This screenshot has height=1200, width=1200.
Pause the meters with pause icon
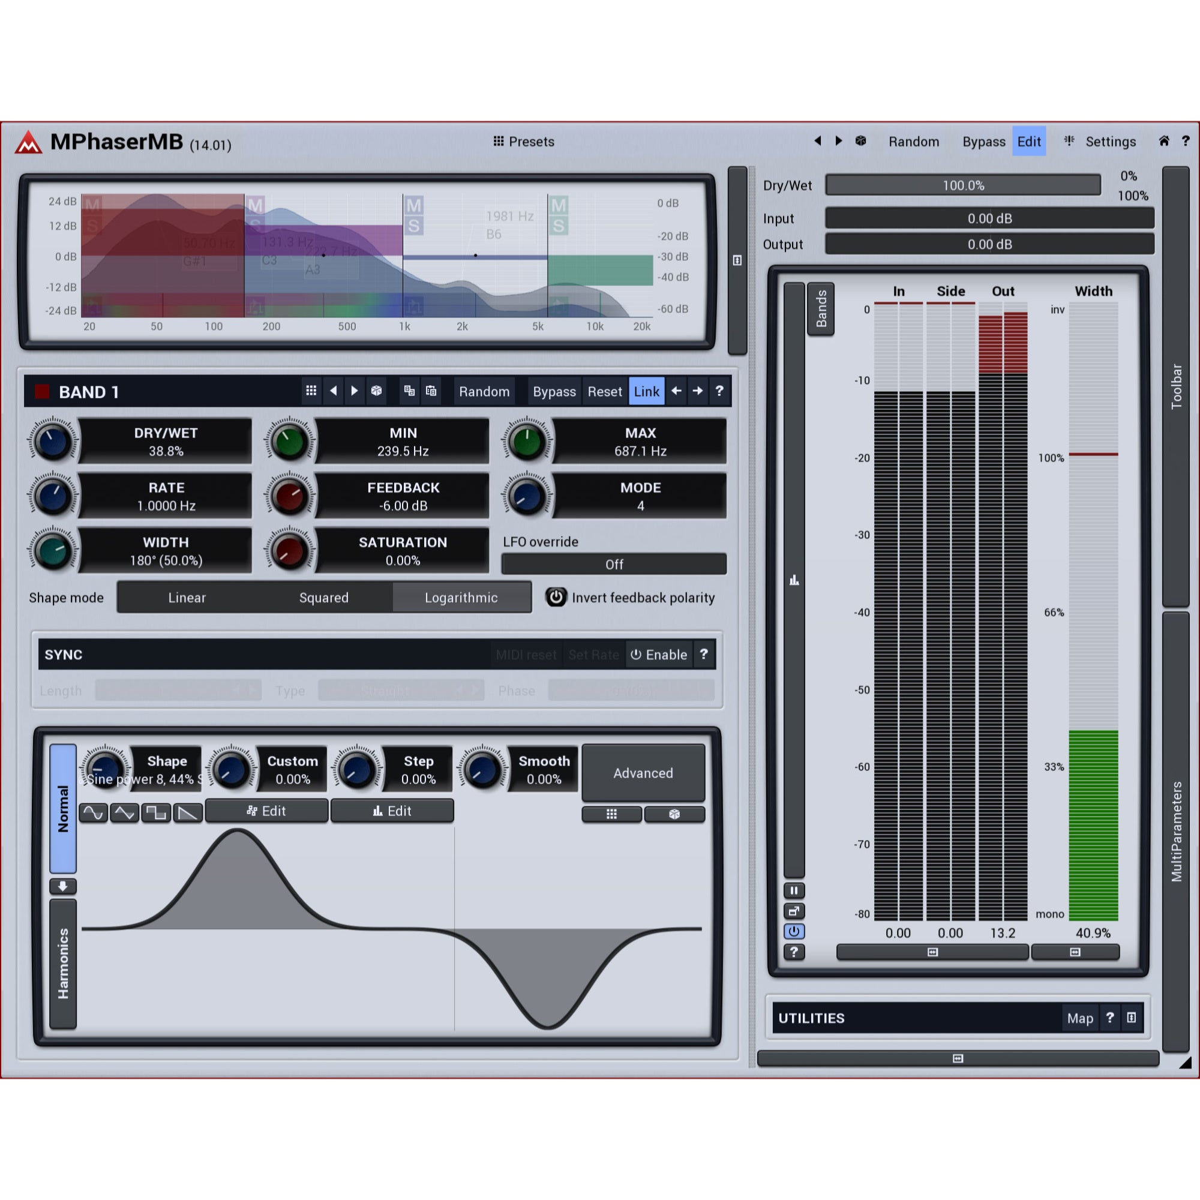pos(794,890)
